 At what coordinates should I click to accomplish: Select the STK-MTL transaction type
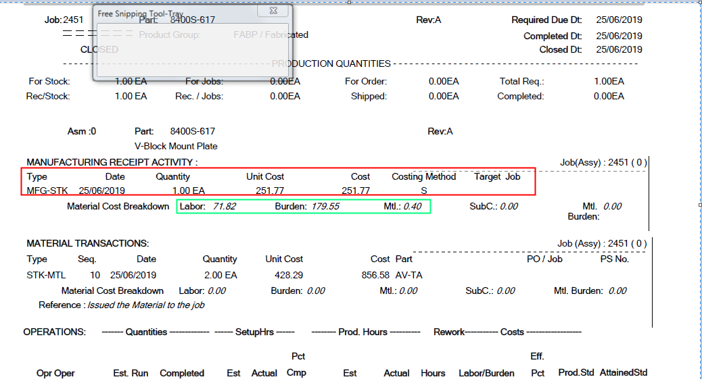(46, 275)
